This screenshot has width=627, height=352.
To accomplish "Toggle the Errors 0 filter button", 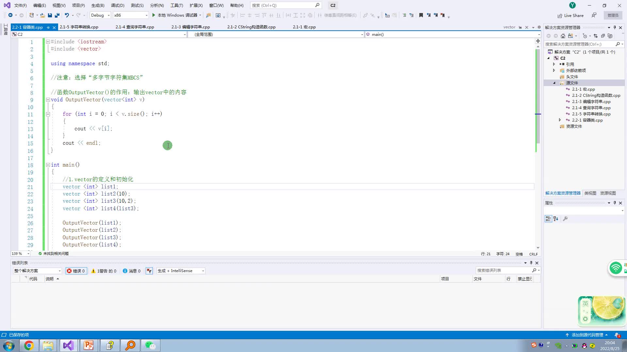I will pos(76,271).
